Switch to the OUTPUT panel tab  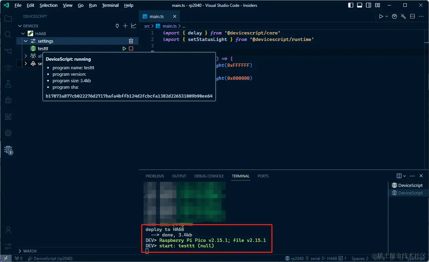click(179, 176)
